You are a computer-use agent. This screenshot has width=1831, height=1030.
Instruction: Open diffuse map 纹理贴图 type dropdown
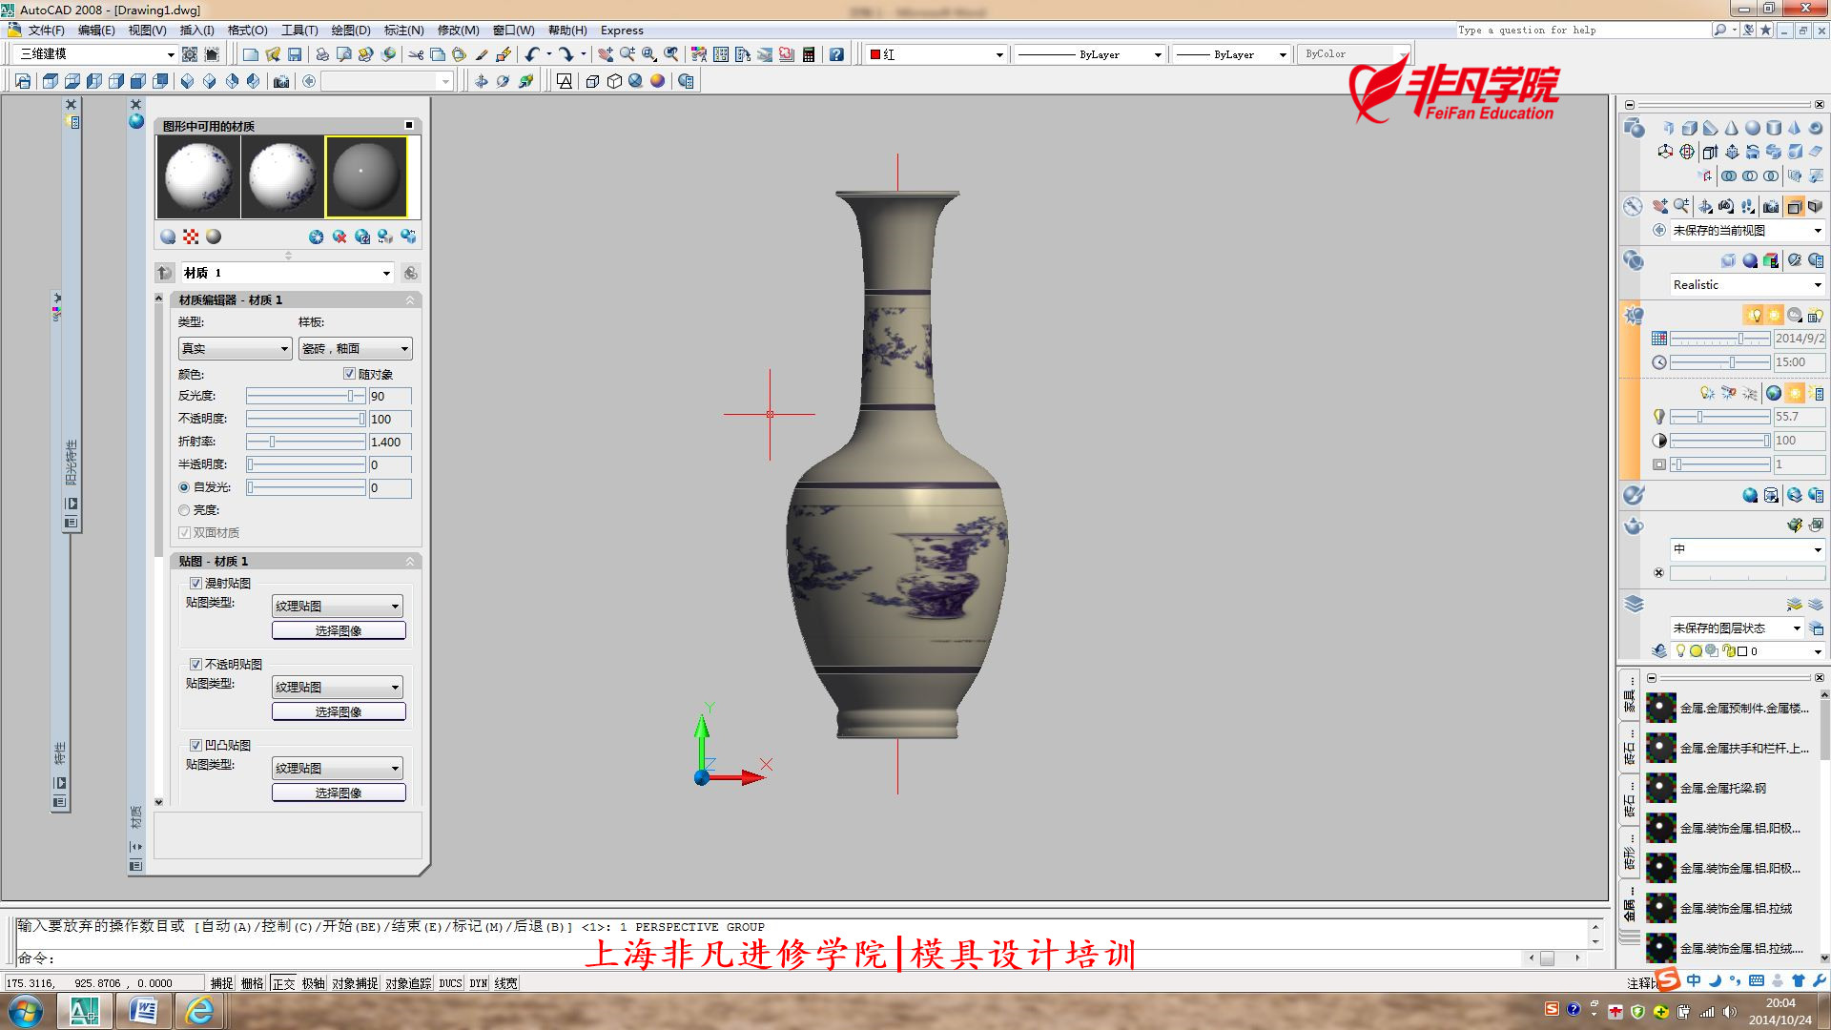point(338,606)
